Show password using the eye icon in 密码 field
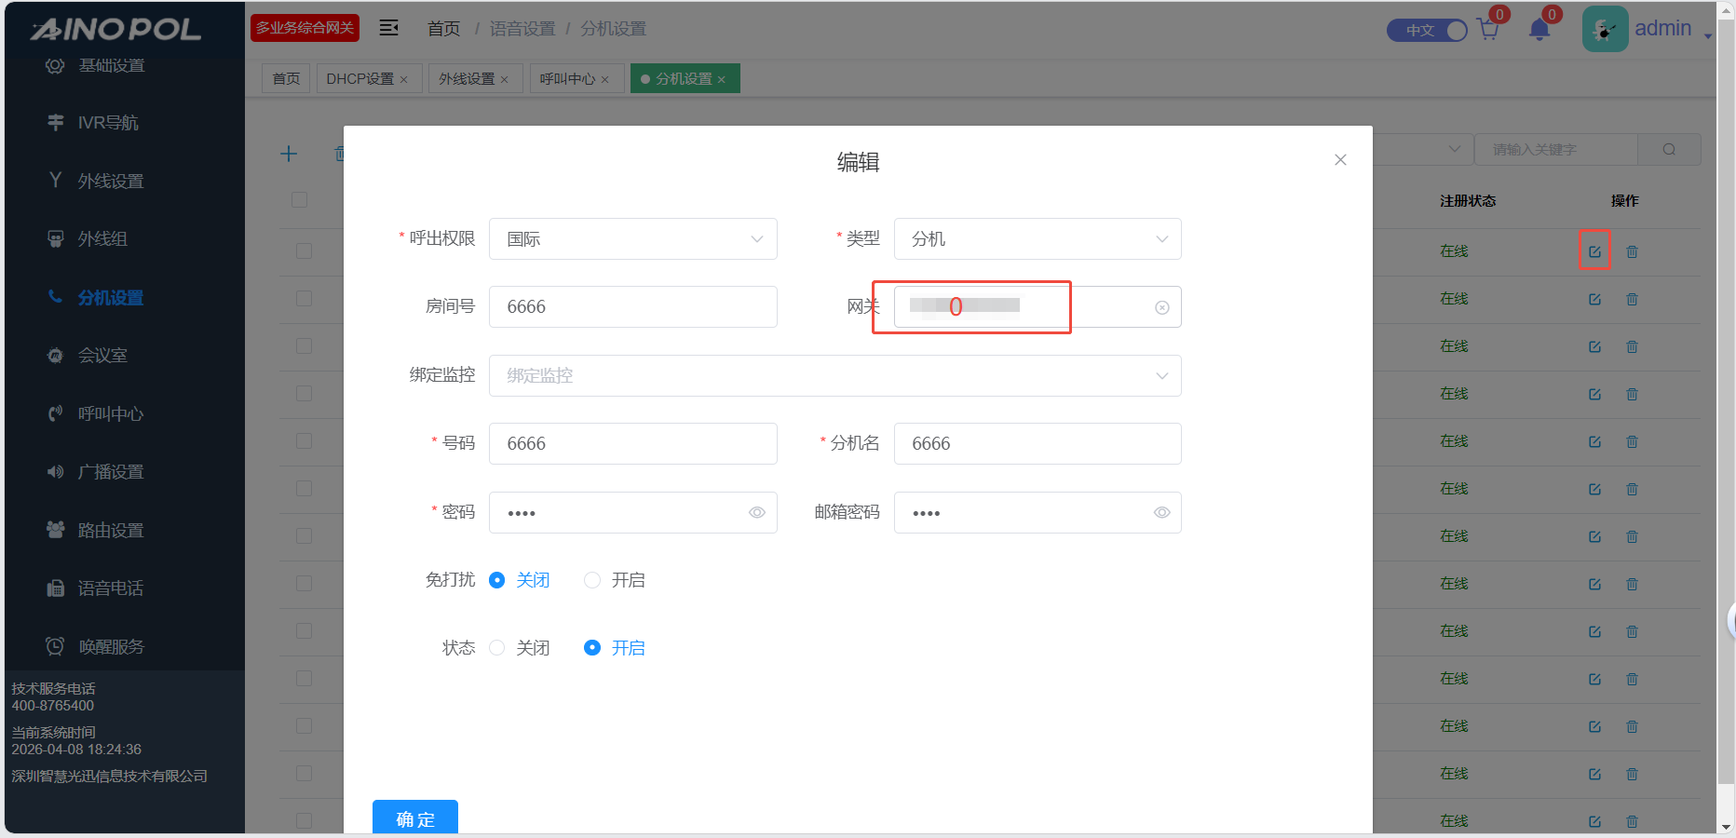This screenshot has width=1736, height=838. (x=756, y=512)
